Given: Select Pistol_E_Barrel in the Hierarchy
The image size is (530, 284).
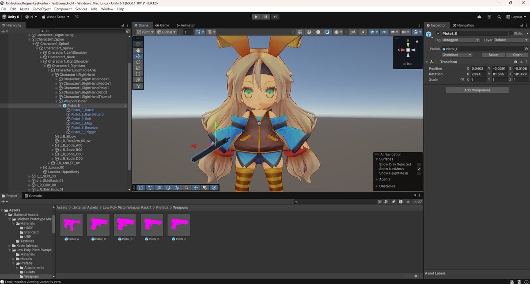Looking at the screenshot, I should pyautogui.click(x=83, y=110).
